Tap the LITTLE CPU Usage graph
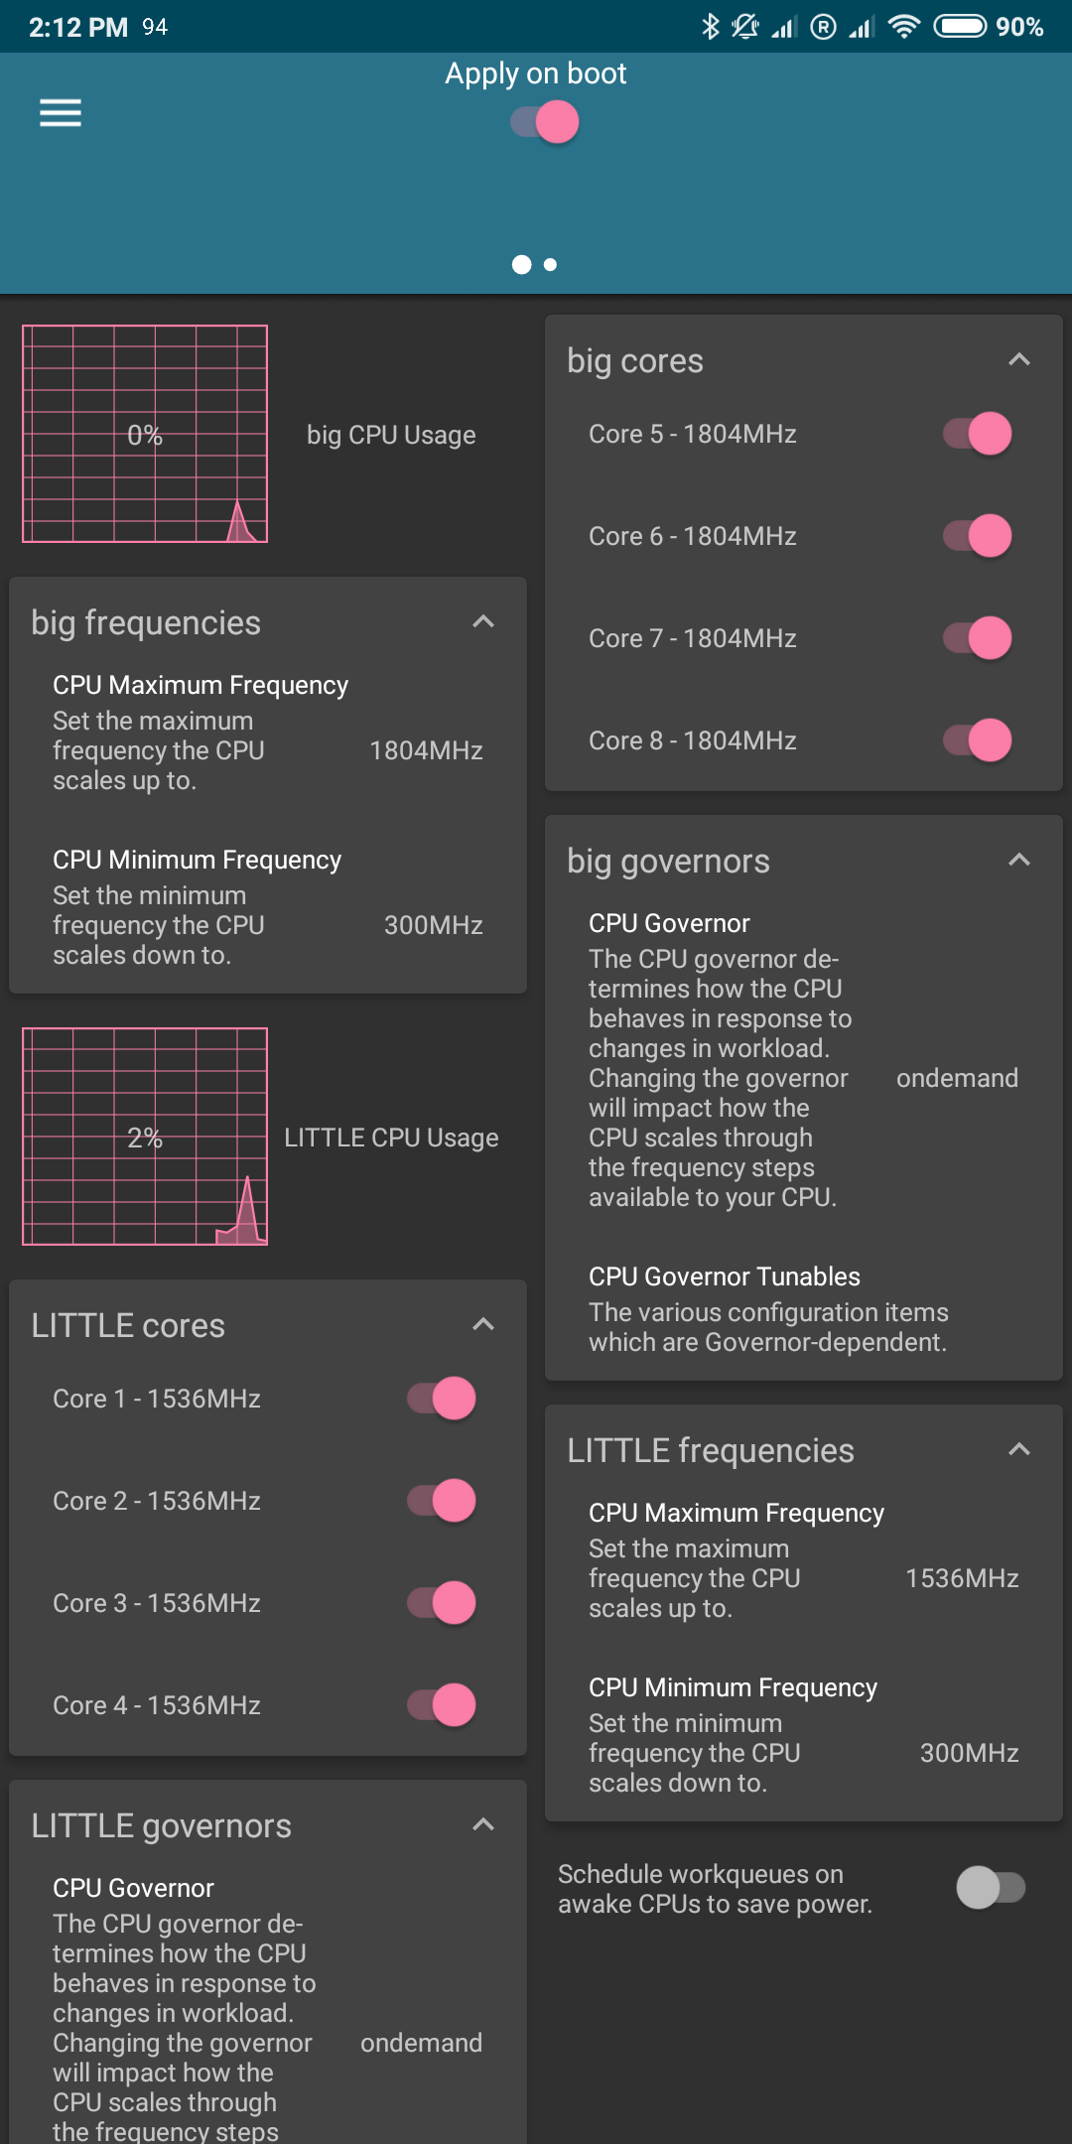 [145, 1137]
